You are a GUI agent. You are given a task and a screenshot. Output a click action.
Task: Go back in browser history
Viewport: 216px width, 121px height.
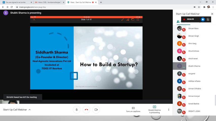3,7
